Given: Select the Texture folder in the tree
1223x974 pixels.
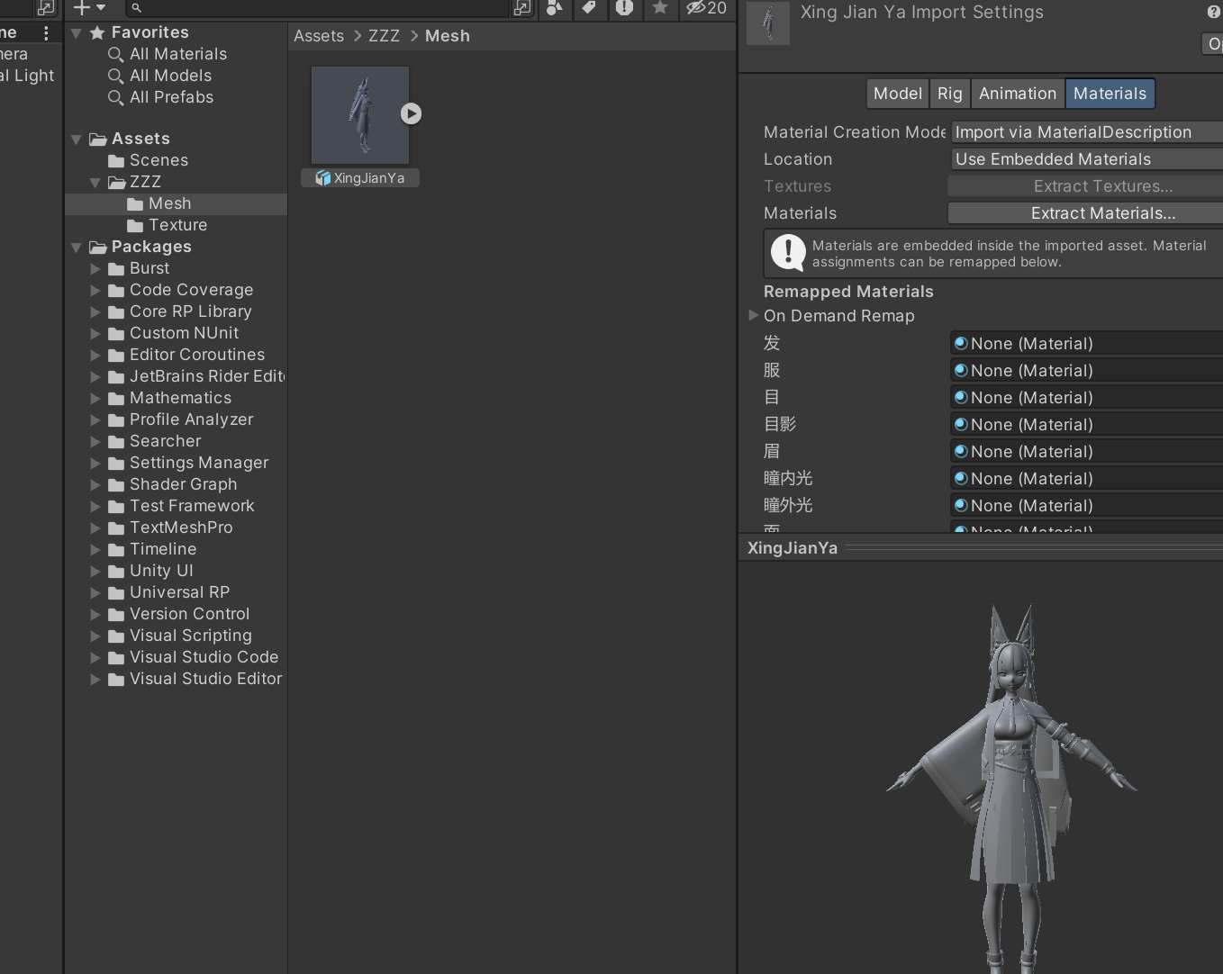Looking at the screenshot, I should click(x=177, y=225).
